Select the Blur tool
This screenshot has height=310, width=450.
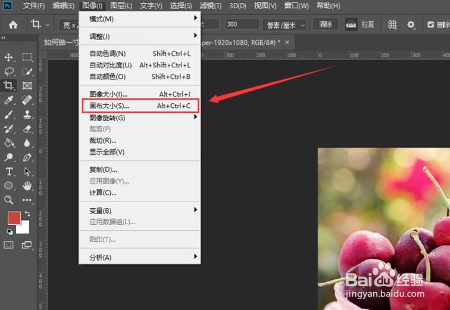[27, 143]
